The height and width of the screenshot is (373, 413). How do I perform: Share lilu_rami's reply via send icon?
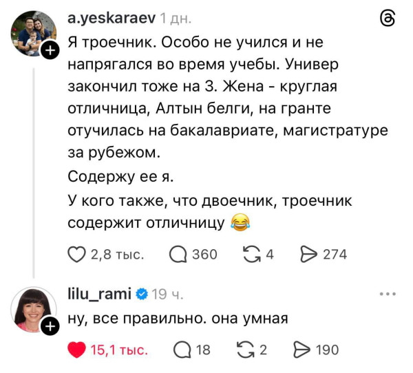point(303,350)
